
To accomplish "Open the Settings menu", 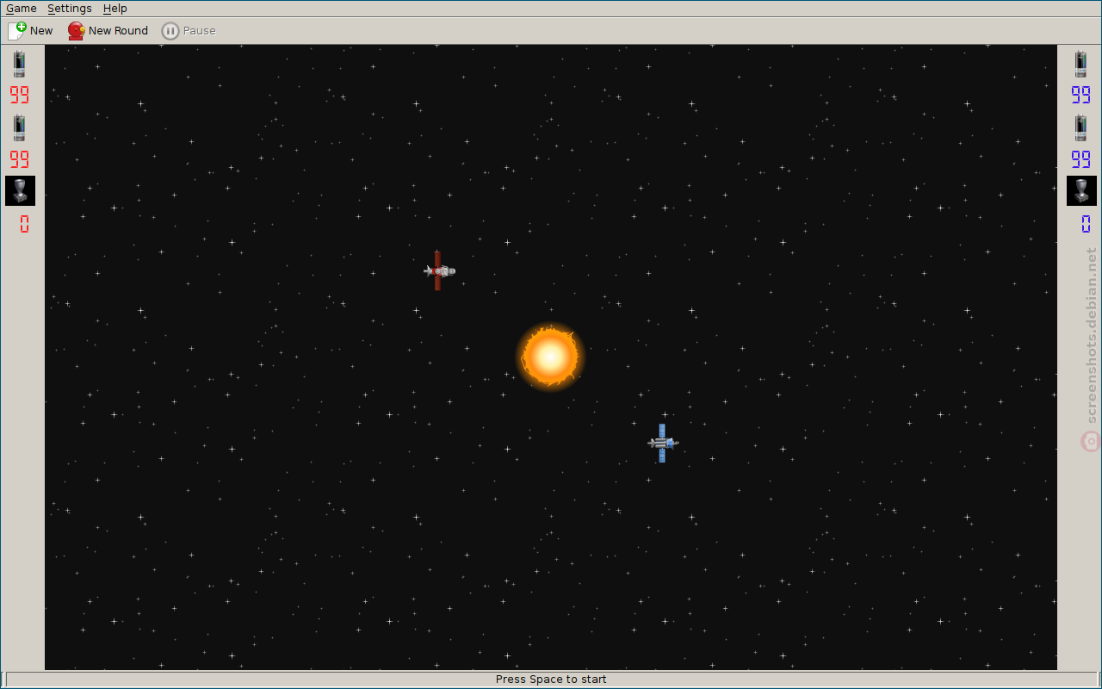I will (70, 9).
